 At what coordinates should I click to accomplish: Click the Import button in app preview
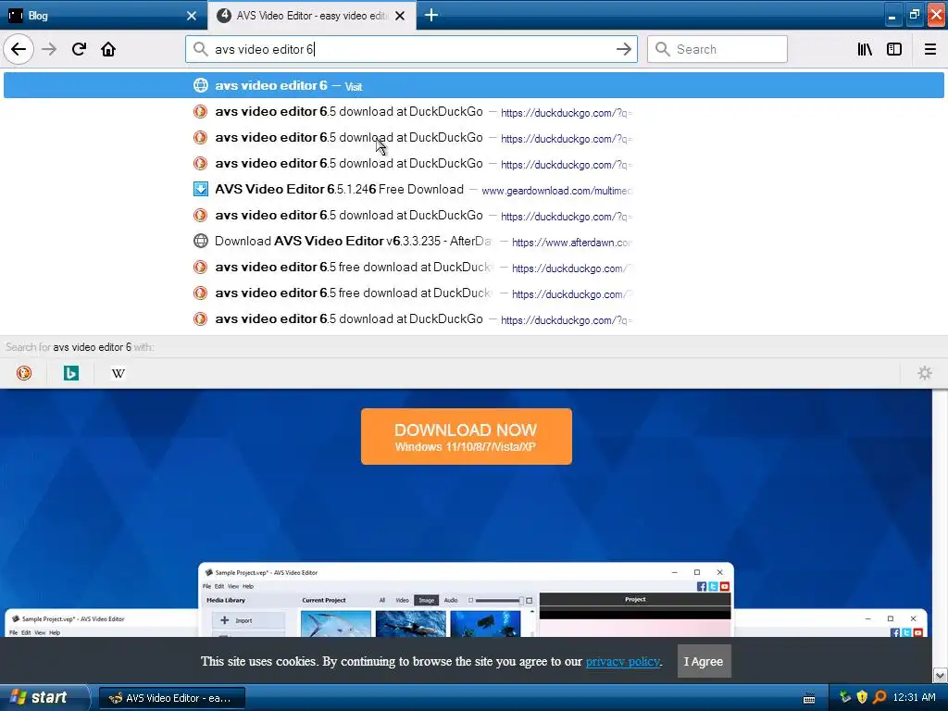point(248,620)
